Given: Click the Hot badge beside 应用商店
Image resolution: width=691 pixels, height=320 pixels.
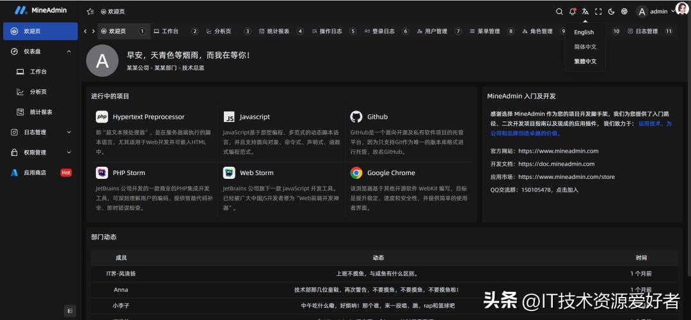Looking at the screenshot, I should [66, 172].
